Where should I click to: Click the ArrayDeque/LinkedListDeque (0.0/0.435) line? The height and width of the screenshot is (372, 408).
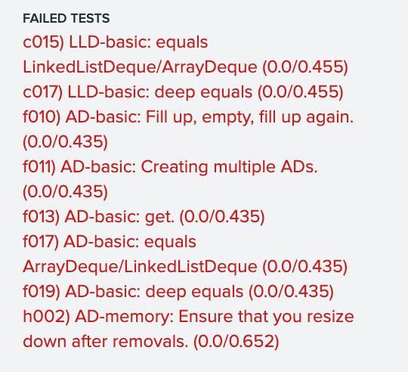click(185, 267)
